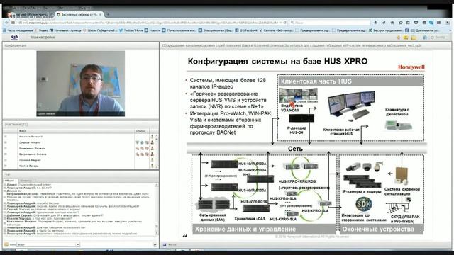This screenshot has height=255, width=454.
Task: Open the Новости bookmark
Action: [153, 30]
